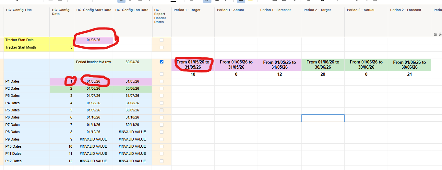Select the HC-Config Start Date column header
The width and height of the screenshot is (442, 170).
pos(94,22)
